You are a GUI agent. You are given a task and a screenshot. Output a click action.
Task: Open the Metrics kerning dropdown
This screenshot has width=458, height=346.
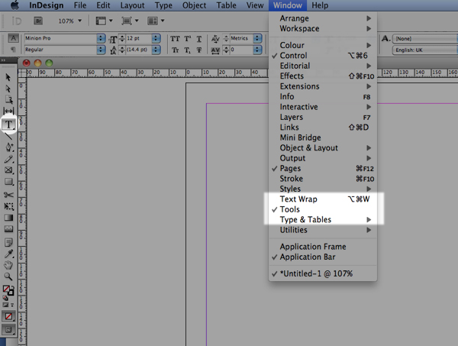coord(257,38)
